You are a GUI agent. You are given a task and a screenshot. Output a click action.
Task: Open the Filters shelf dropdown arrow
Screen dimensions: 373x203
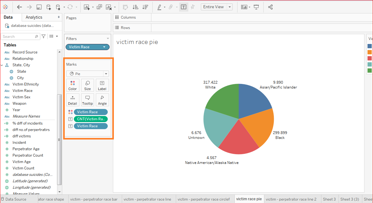click(108, 38)
